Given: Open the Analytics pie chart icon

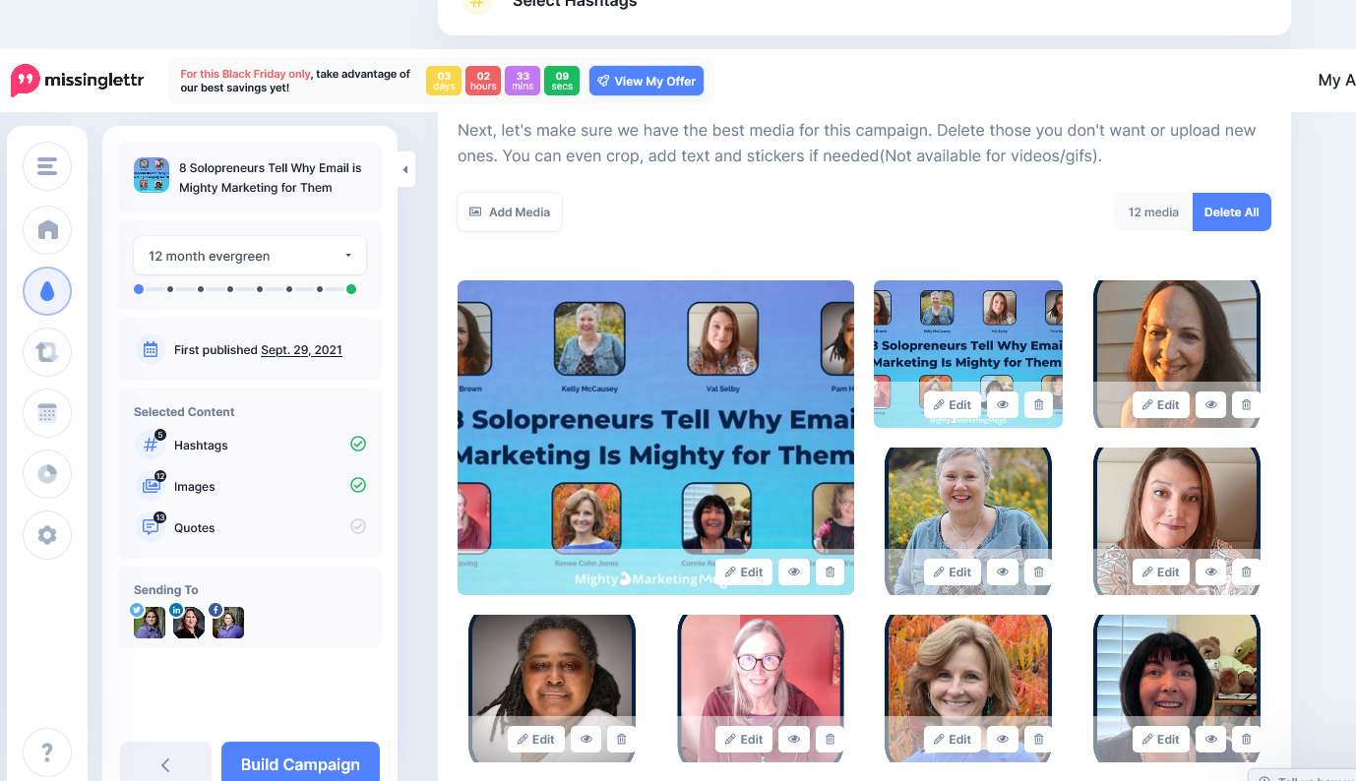Looking at the screenshot, I should 47,474.
